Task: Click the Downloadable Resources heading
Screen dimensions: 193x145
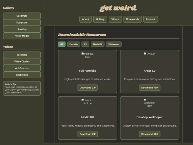Action: [x=82, y=35]
